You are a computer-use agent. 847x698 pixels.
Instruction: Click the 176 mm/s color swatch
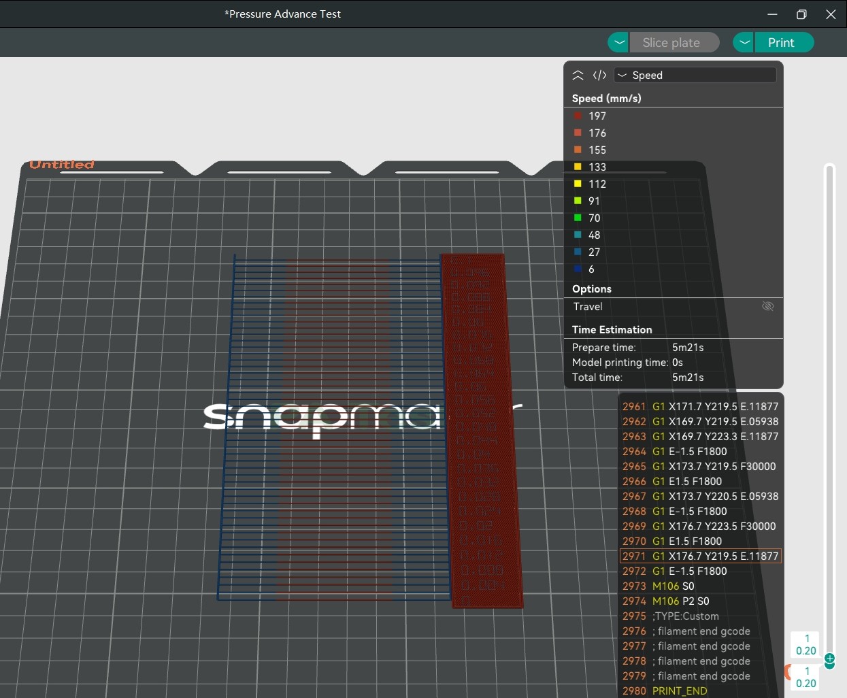(578, 133)
